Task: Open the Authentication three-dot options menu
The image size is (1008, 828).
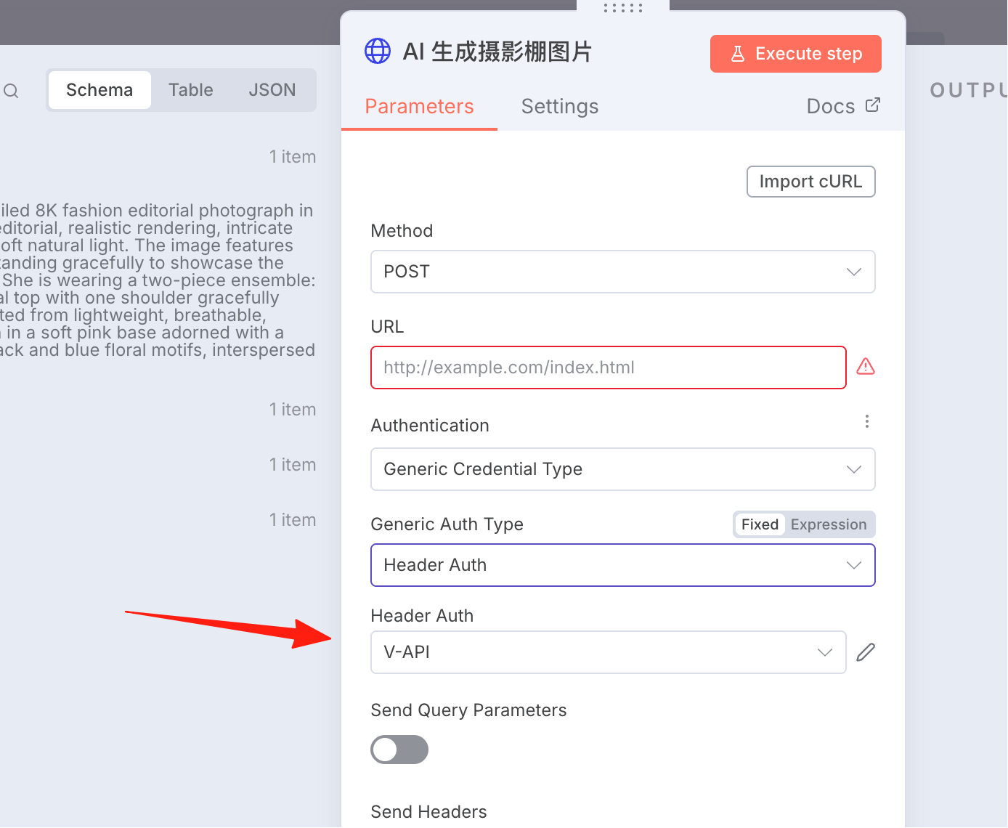Action: click(x=867, y=421)
